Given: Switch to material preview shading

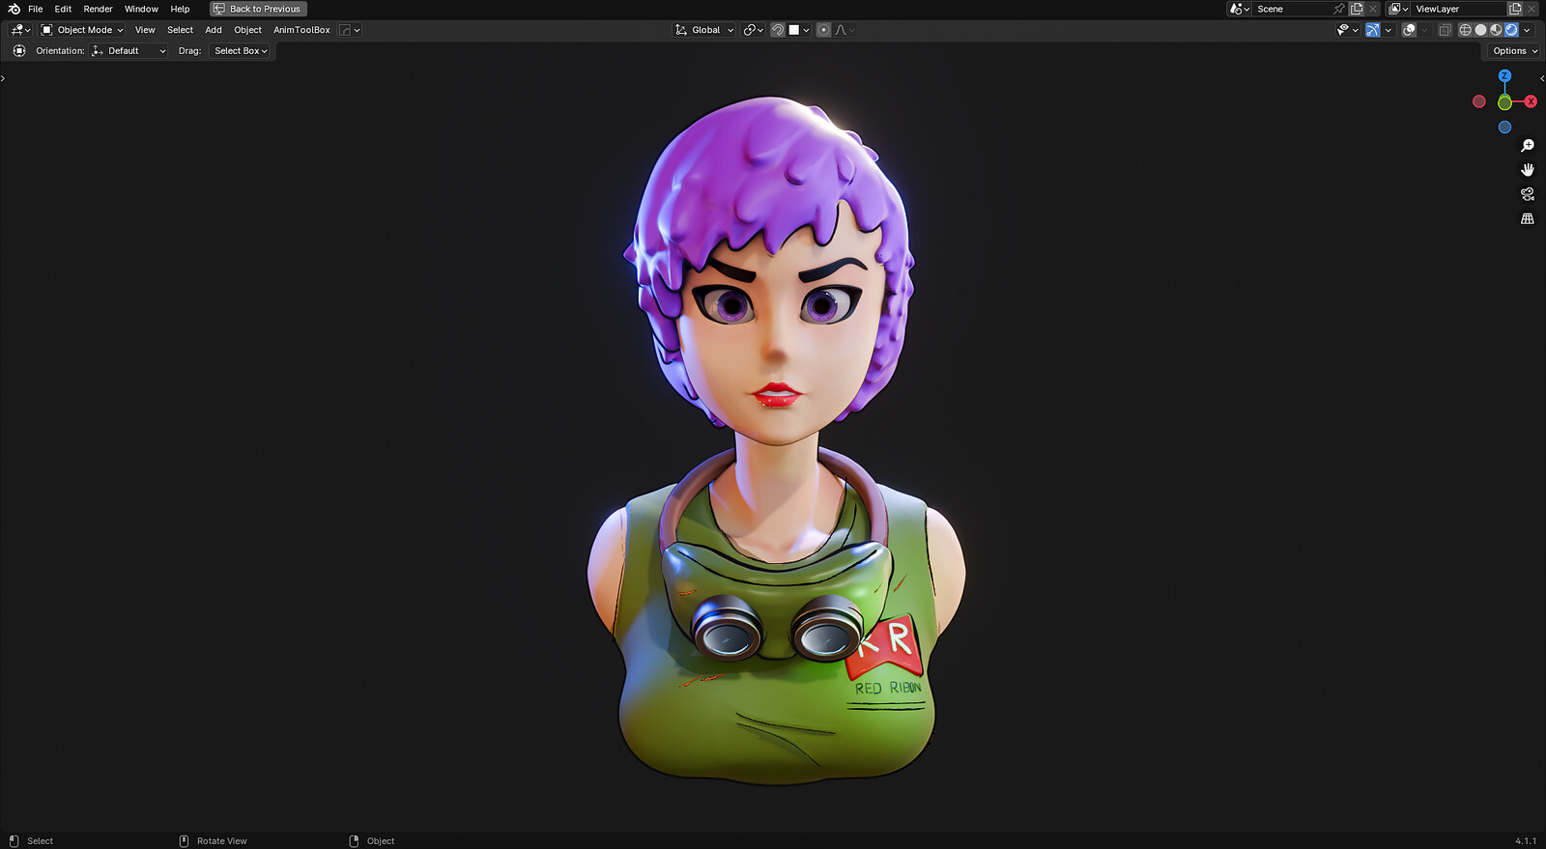Looking at the screenshot, I should click(x=1496, y=30).
